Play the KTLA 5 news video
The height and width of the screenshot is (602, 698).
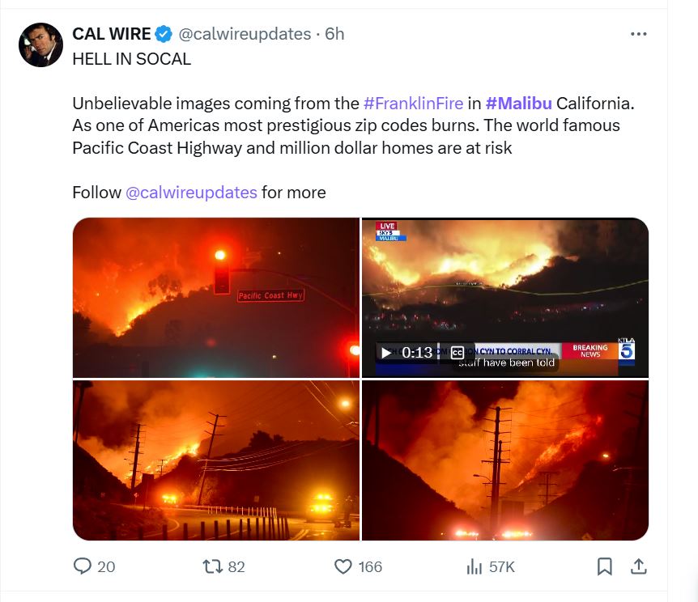coord(386,353)
